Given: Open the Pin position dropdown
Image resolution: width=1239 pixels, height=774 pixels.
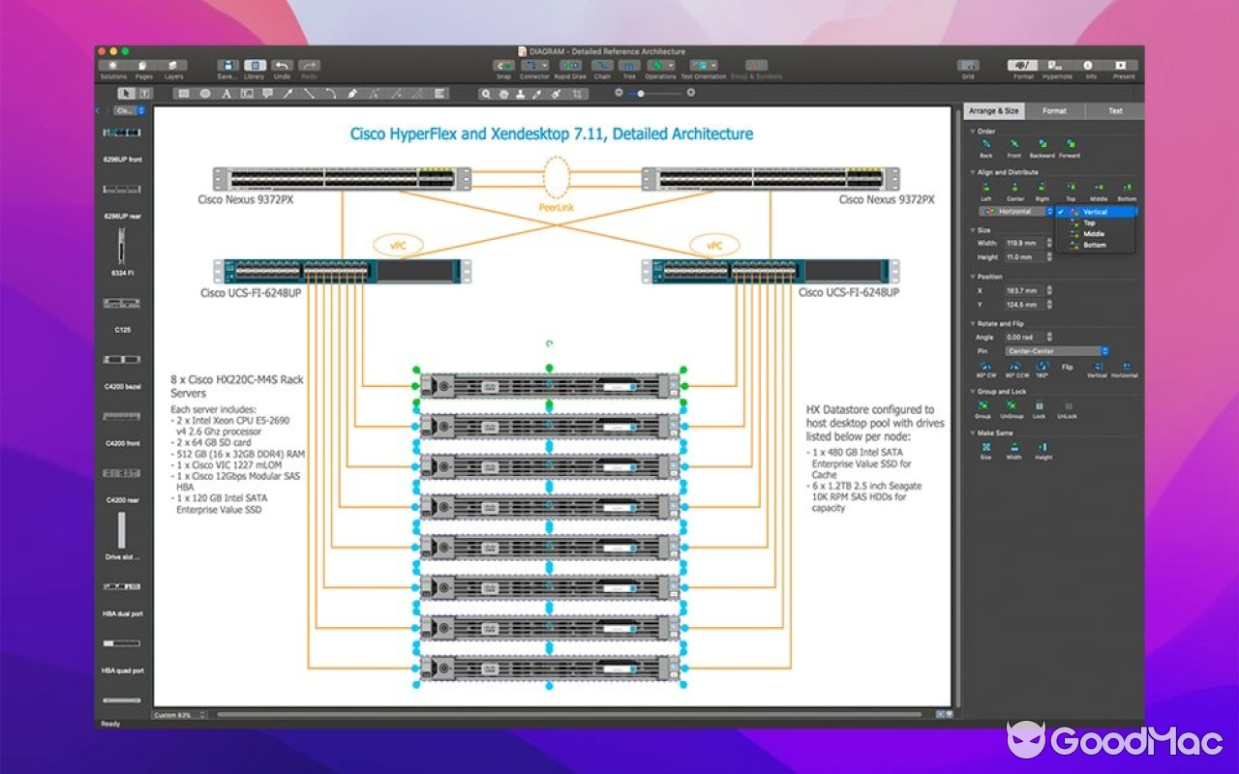Looking at the screenshot, I should pos(1055,350).
